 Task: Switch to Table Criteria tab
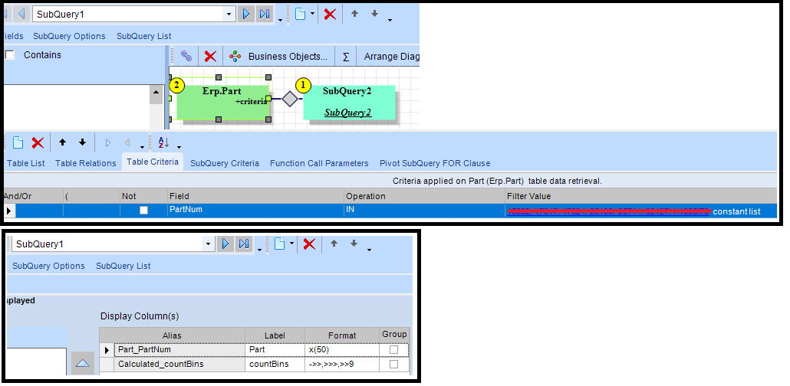153,162
